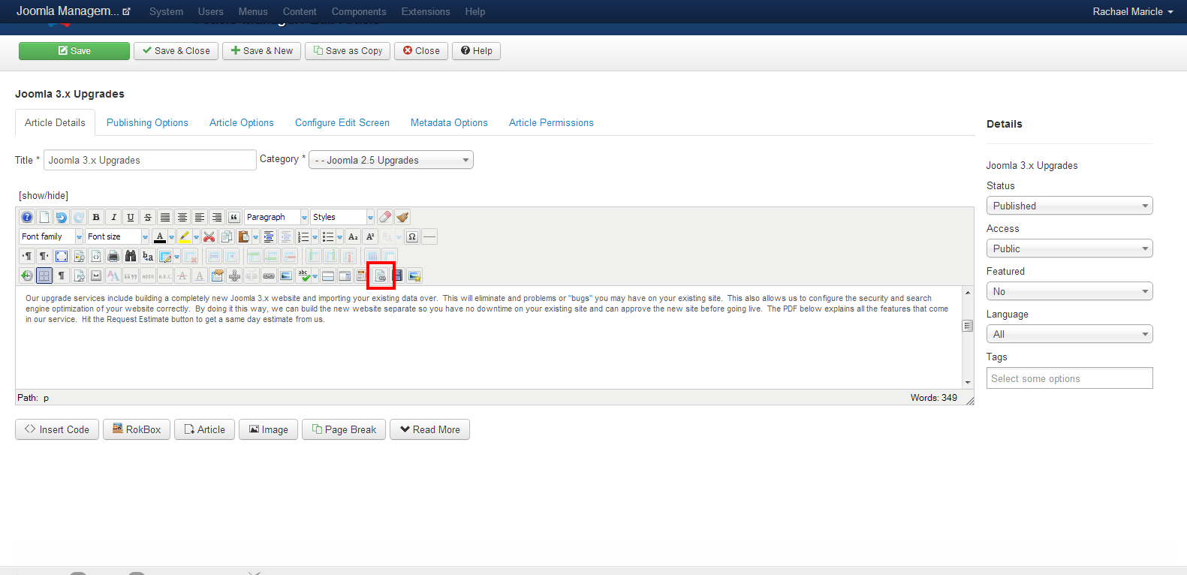Insert a table
1187x575 pixels.
click(x=165, y=256)
